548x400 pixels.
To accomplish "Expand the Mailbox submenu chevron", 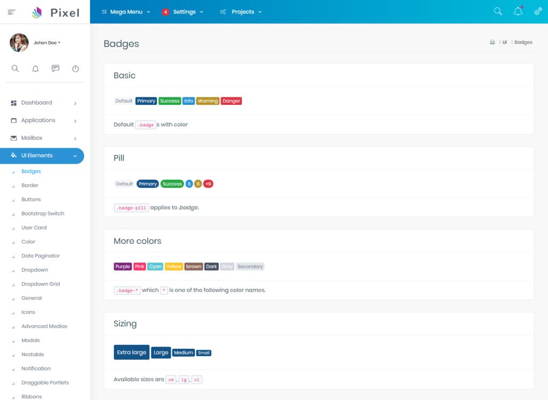I will point(75,139).
